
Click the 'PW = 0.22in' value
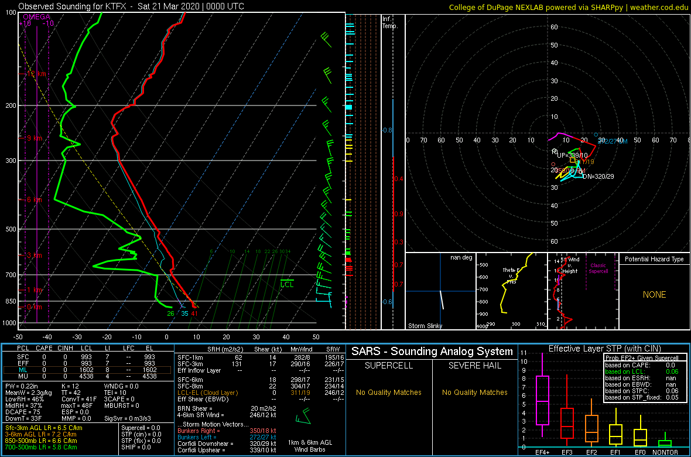(x=22, y=388)
